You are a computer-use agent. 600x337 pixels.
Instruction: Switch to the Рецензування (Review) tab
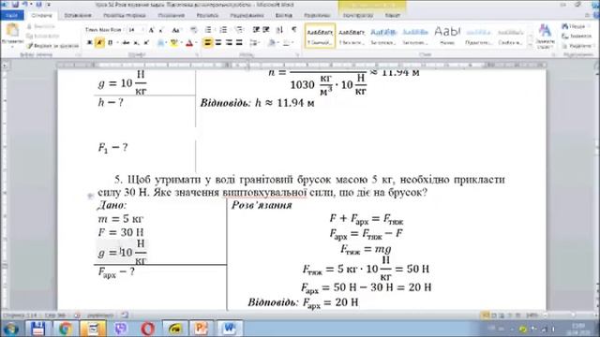[x=247, y=15]
